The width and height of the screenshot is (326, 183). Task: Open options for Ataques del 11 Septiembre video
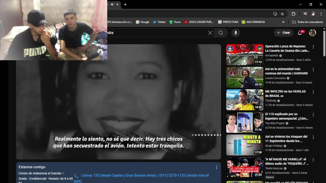tap(313, 137)
